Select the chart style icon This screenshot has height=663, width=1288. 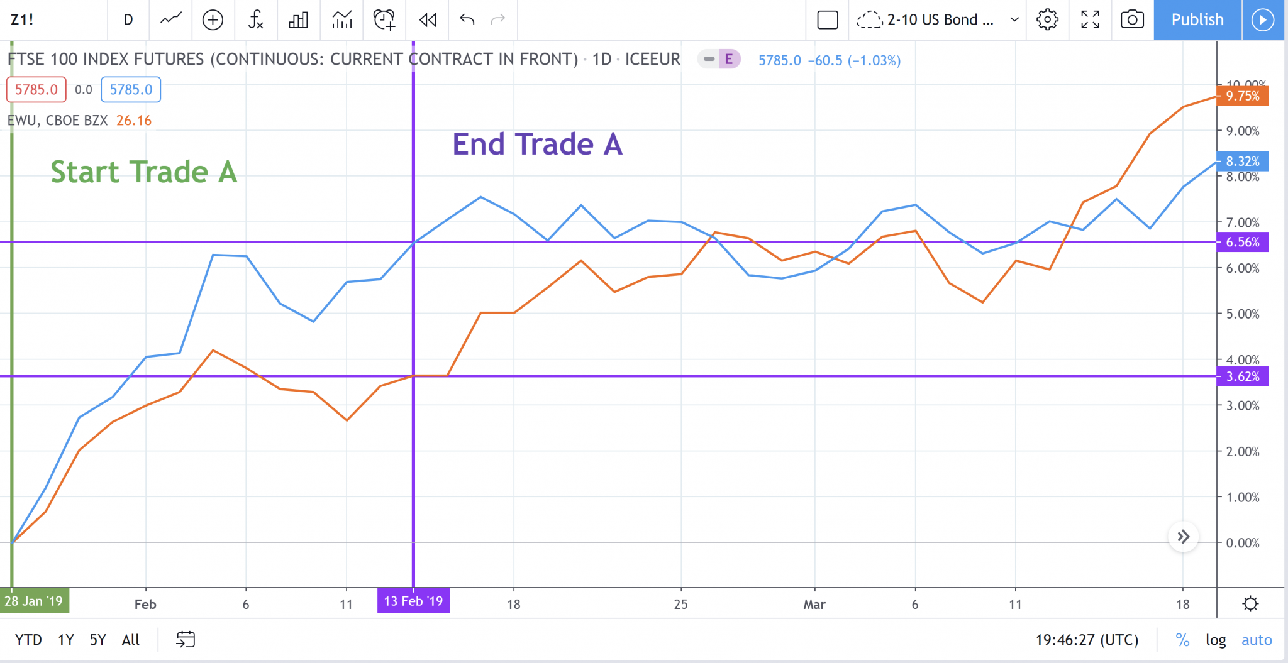tap(170, 19)
